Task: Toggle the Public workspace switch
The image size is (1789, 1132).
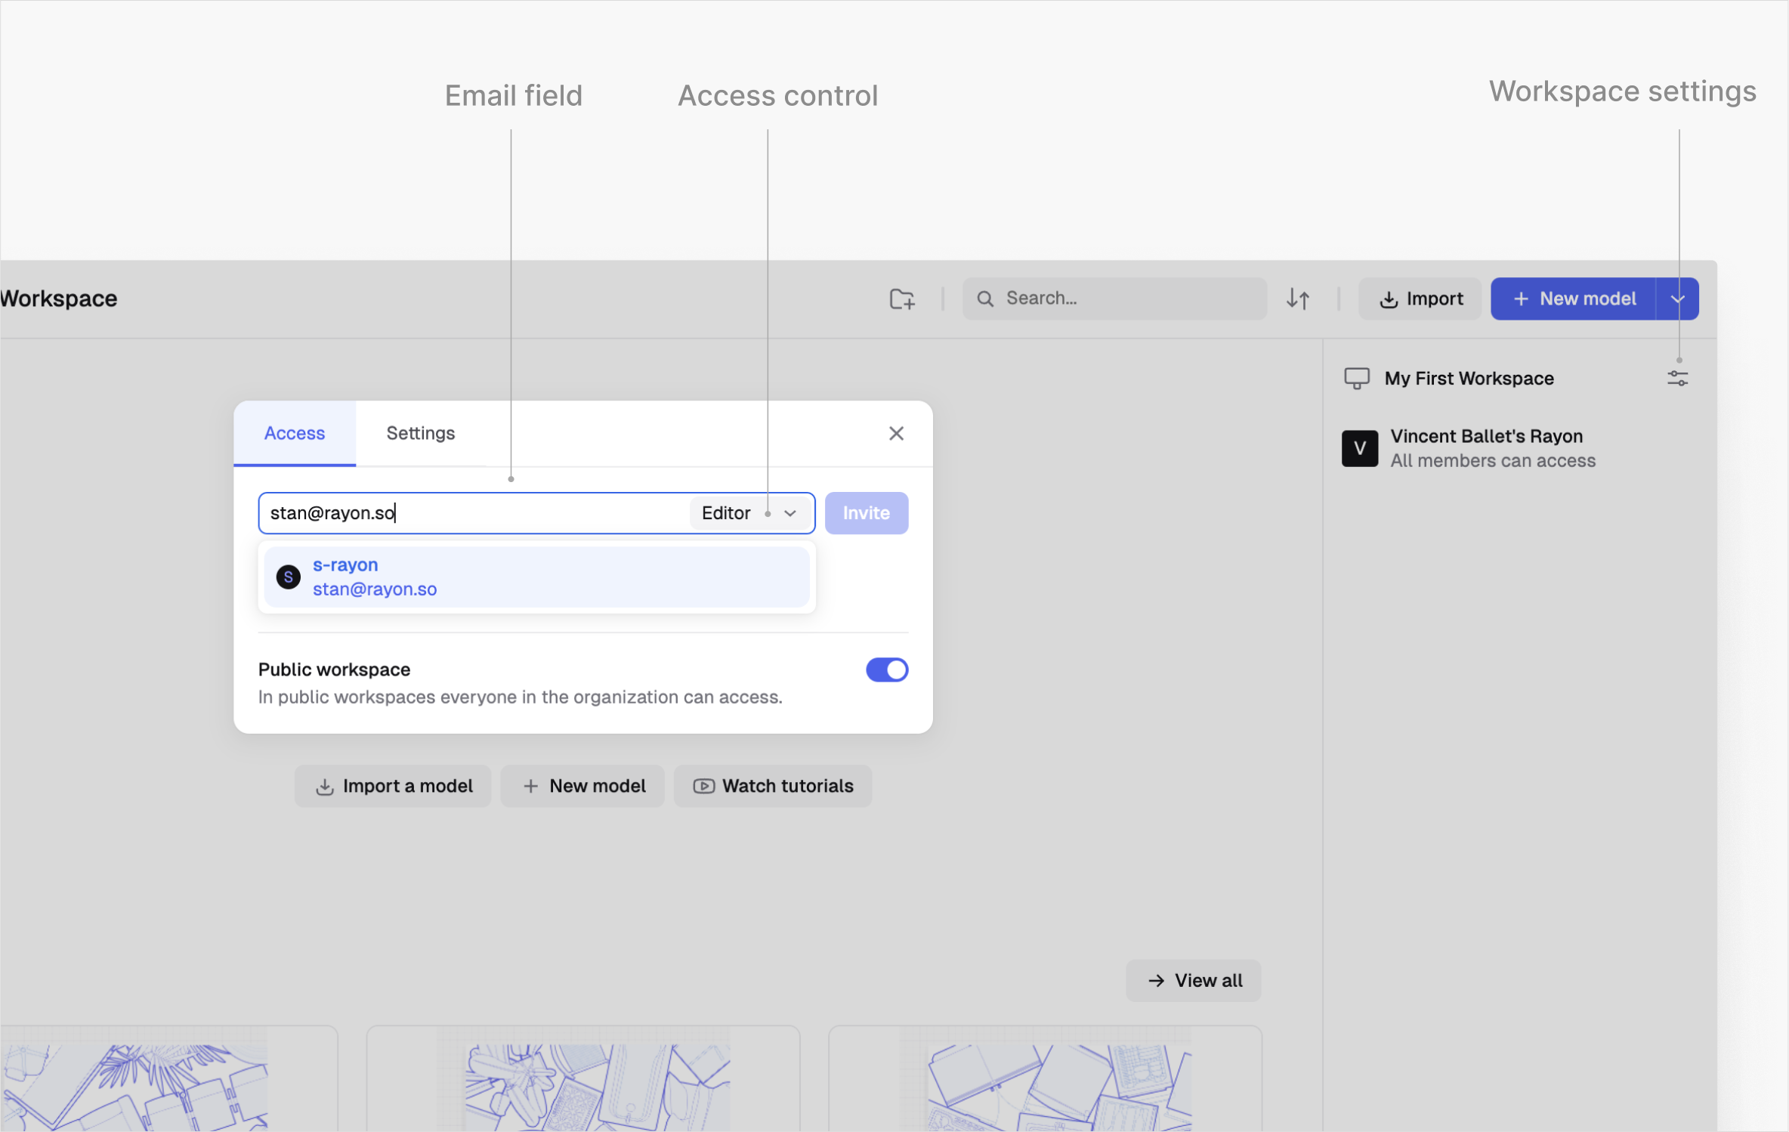Action: tap(886, 670)
